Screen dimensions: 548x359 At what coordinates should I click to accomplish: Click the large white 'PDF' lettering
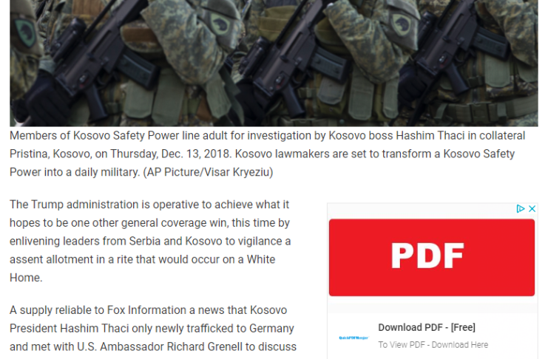(427, 256)
